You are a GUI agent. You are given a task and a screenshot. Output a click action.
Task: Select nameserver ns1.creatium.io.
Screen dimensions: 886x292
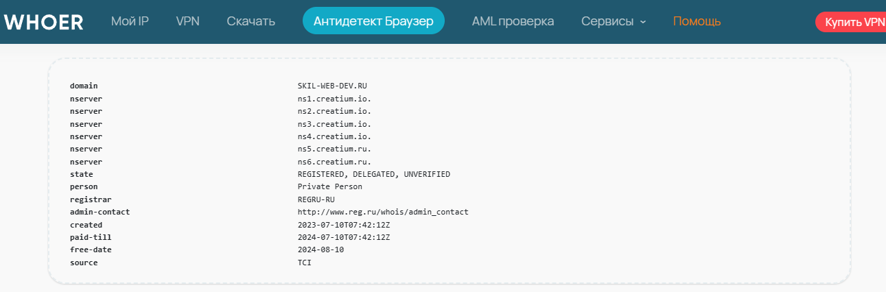[334, 99]
